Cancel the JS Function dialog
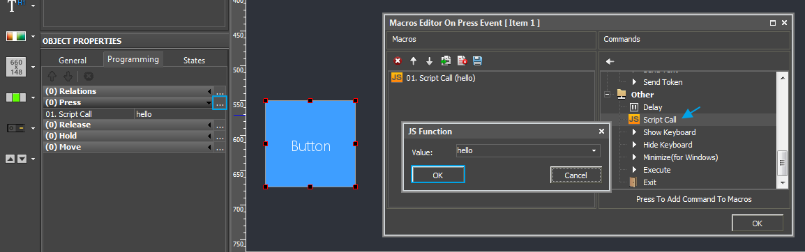The image size is (805, 252). point(575,175)
